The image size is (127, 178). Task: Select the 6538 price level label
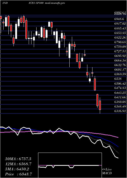[x=118, y=79]
